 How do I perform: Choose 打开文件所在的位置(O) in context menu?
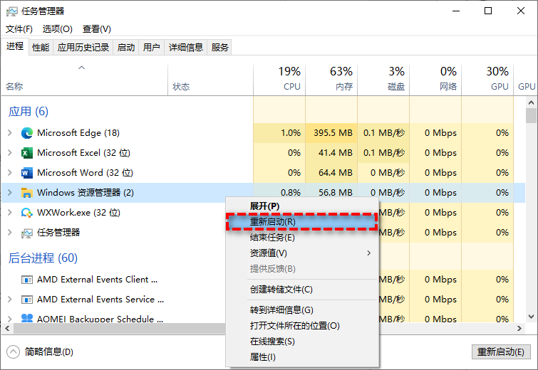click(x=302, y=326)
